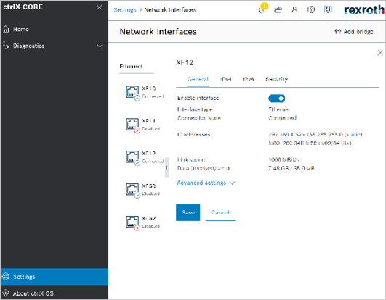Select the XF50 Ethernet port icon
The height and width of the screenshot is (300, 386).
coord(133,190)
